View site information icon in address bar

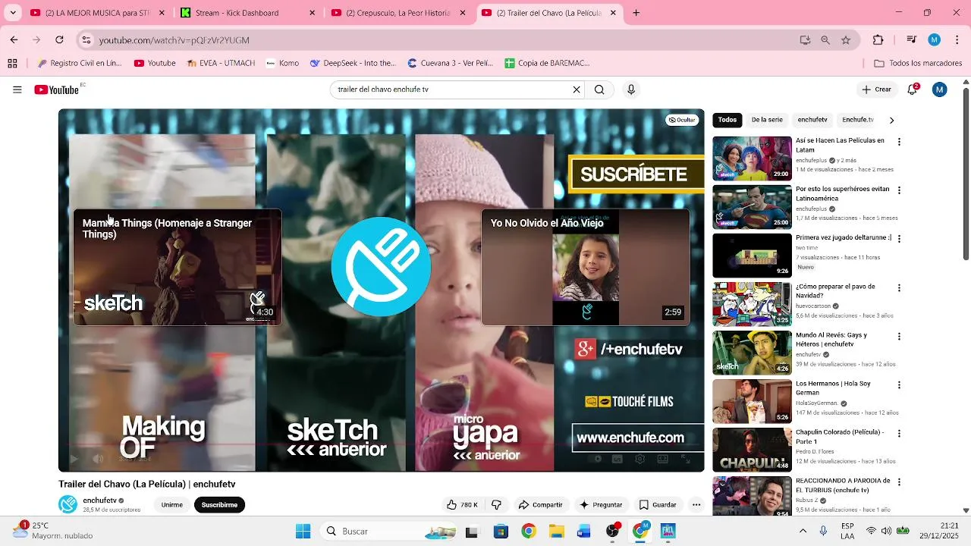[86, 40]
